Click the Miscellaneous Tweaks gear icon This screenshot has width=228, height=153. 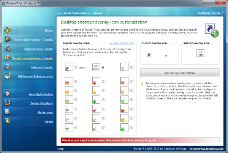(8, 49)
